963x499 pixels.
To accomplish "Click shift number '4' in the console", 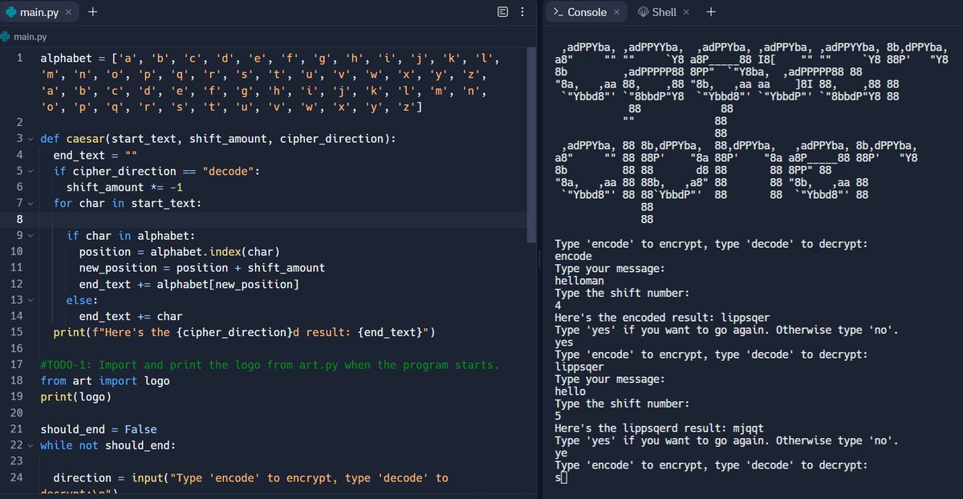I will pyautogui.click(x=558, y=306).
